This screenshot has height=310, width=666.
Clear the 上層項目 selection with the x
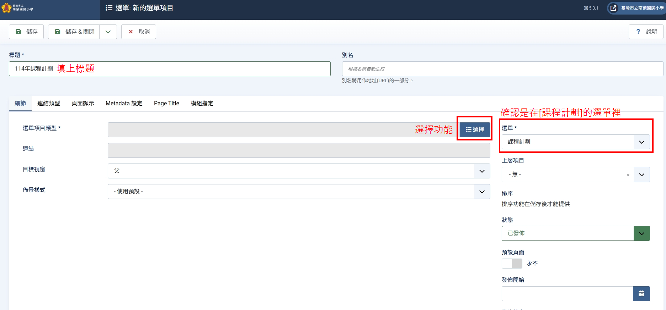point(628,175)
